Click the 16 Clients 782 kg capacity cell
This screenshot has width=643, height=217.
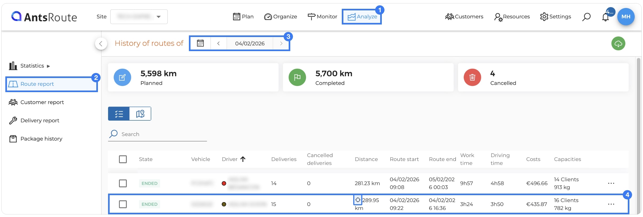point(566,204)
